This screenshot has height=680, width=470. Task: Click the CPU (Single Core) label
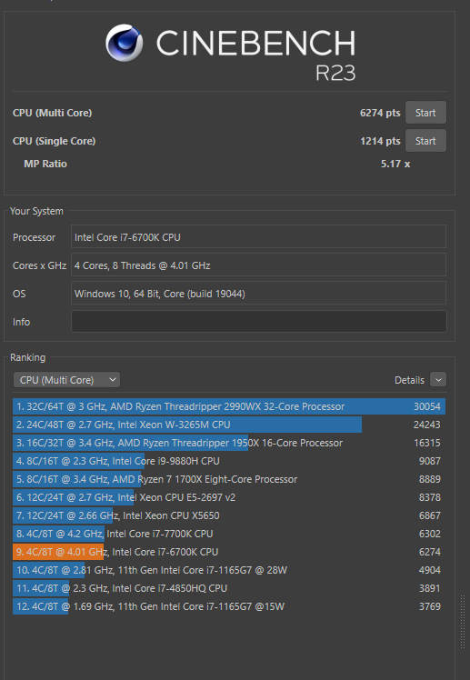[54, 141]
